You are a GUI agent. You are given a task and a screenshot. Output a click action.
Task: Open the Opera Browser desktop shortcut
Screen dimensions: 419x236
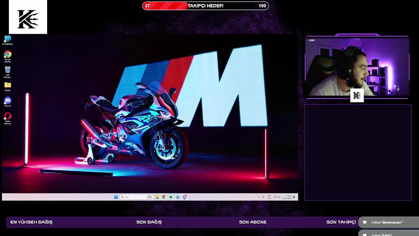[8, 118]
